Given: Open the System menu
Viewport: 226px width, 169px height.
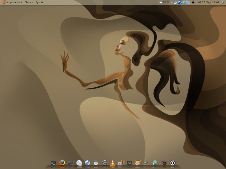Looking at the screenshot, I should click(x=40, y=2).
